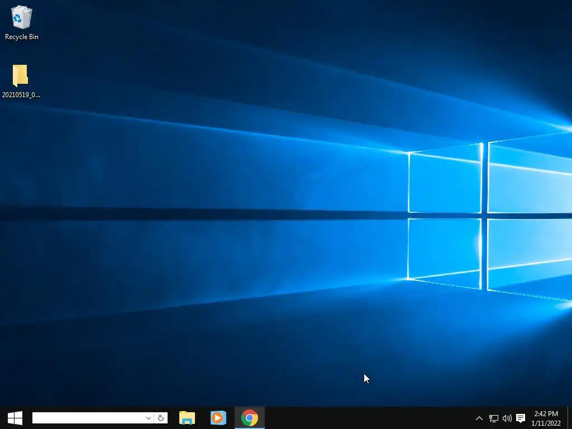
Task: Click the refresh button beside address field
Action: tap(161, 418)
